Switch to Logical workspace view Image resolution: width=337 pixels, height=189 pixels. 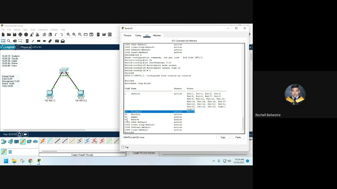click(x=7, y=47)
